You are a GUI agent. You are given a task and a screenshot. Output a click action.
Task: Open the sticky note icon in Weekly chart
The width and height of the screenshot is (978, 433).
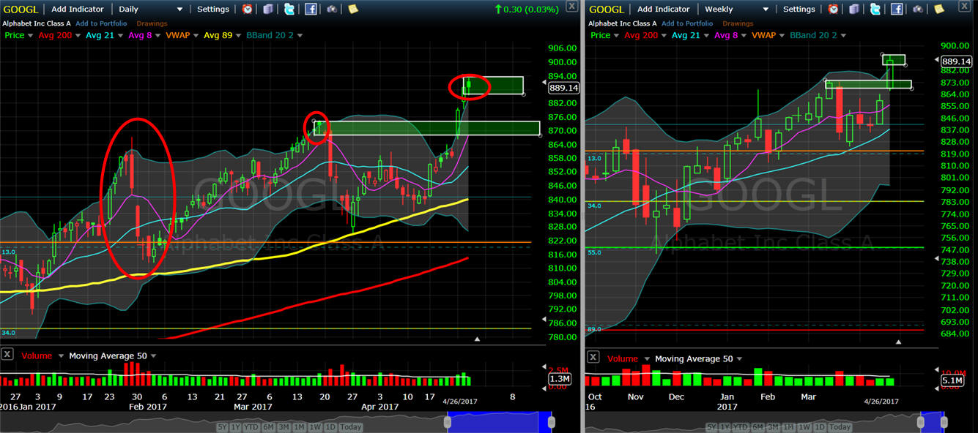[939, 10]
